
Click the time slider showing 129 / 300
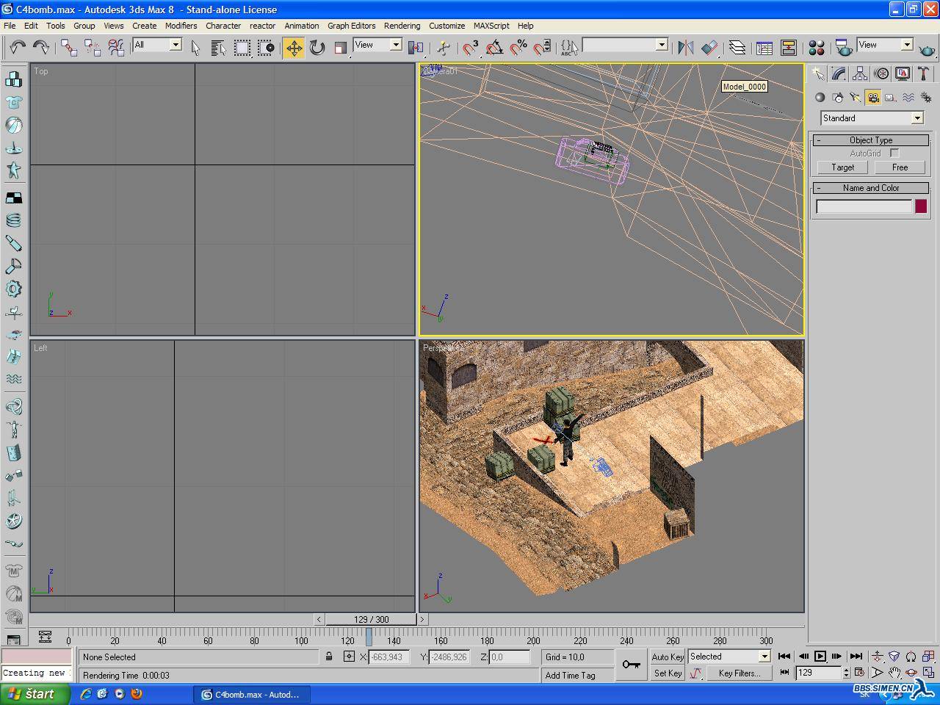click(x=371, y=619)
